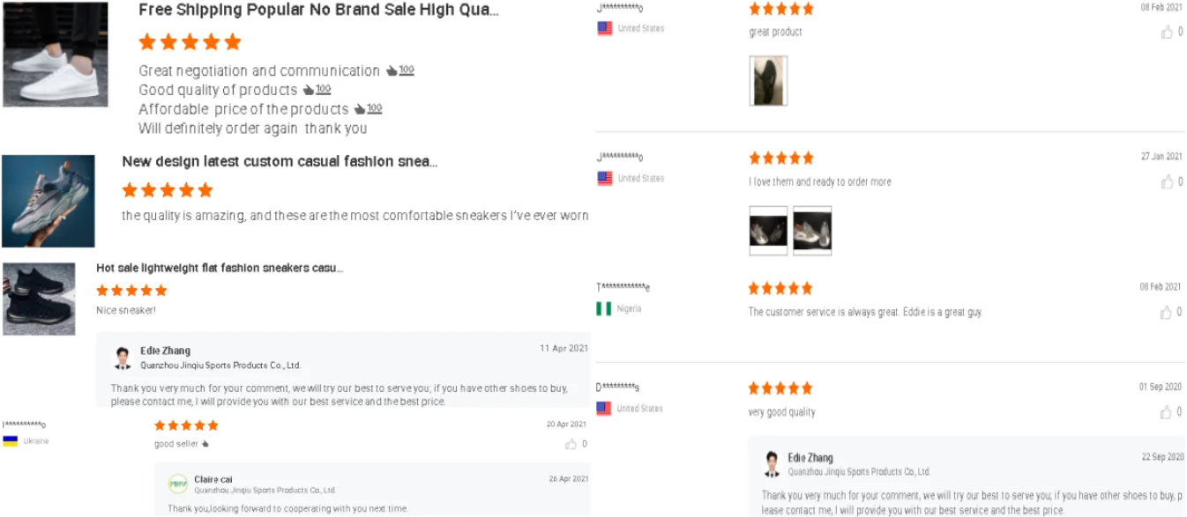Click thumbs-up on 'very good quality' review
This screenshot has height=517, width=1187.
(1167, 412)
